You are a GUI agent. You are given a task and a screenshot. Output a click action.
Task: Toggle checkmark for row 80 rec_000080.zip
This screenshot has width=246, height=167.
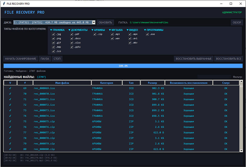coord(10,149)
